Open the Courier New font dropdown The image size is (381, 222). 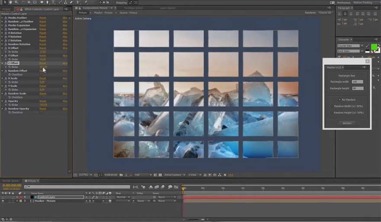(350, 45)
